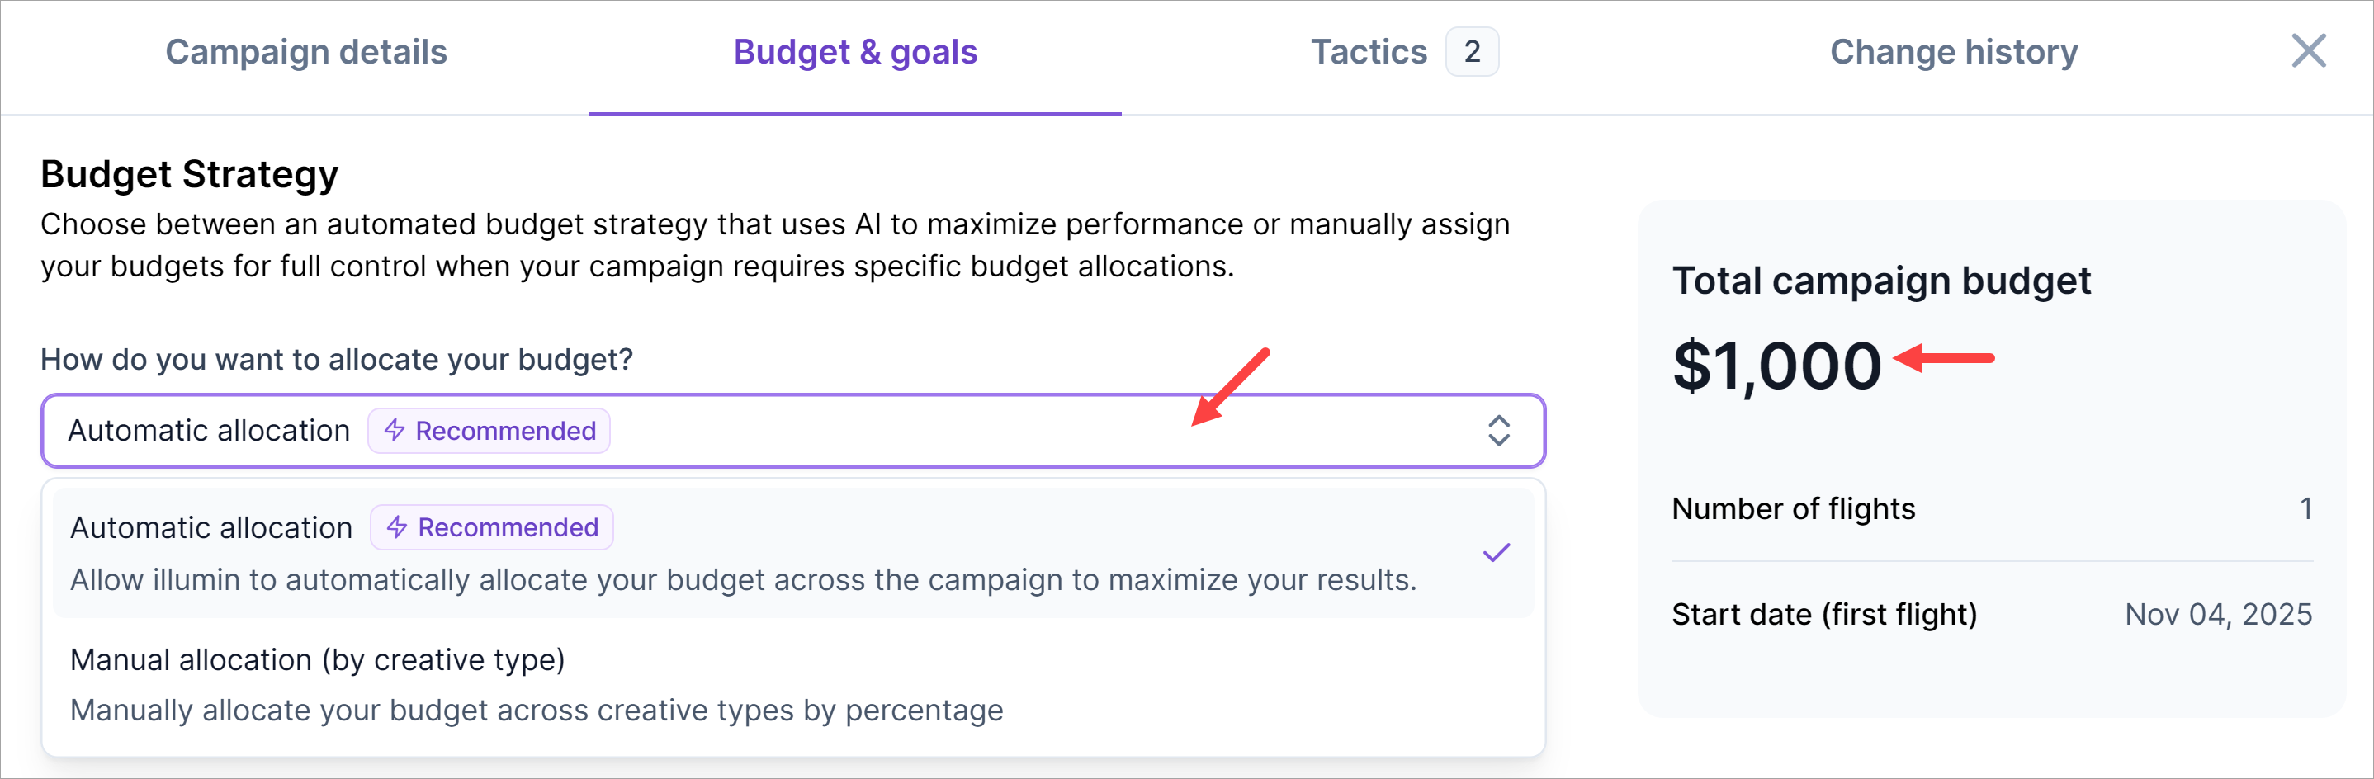Click the Budget Strategy heading
This screenshot has width=2374, height=779.
pyautogui.click(x=189, y=174)
